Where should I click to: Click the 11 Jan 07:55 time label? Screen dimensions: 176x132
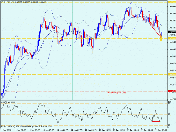click(77, 130)
